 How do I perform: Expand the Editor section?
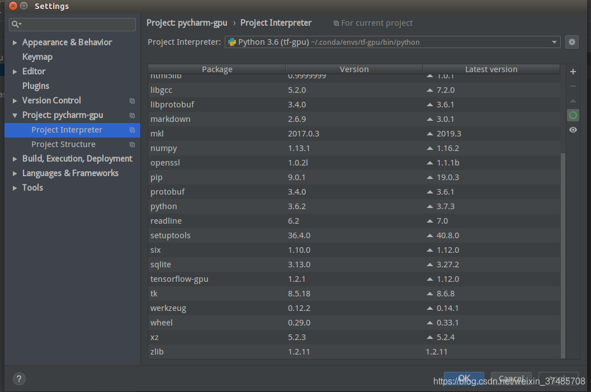coord(15,72)
